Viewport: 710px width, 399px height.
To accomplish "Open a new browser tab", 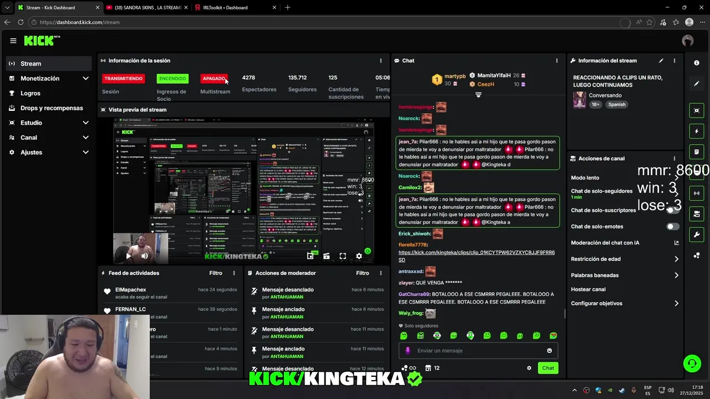I will (x=287, y=8).
